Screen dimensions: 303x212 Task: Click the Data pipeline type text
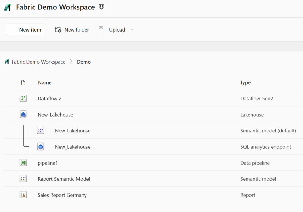pos(255,163)
